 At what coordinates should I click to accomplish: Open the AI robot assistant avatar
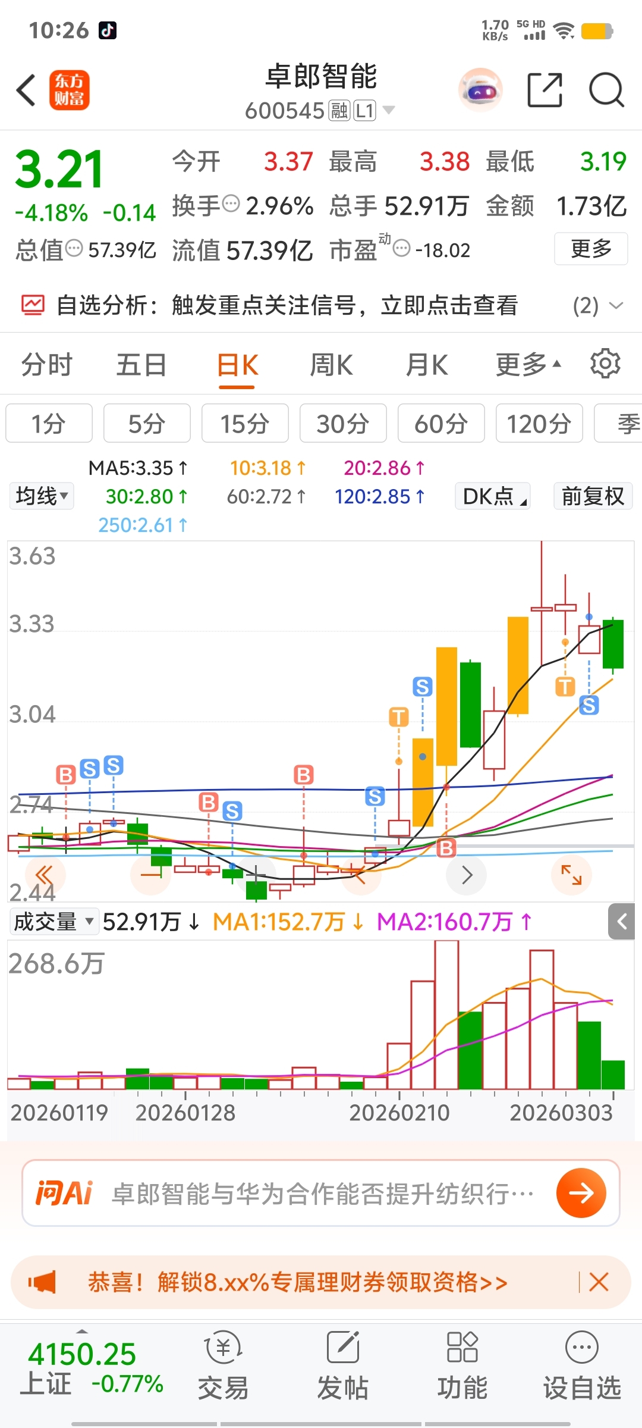pos(480,90)
